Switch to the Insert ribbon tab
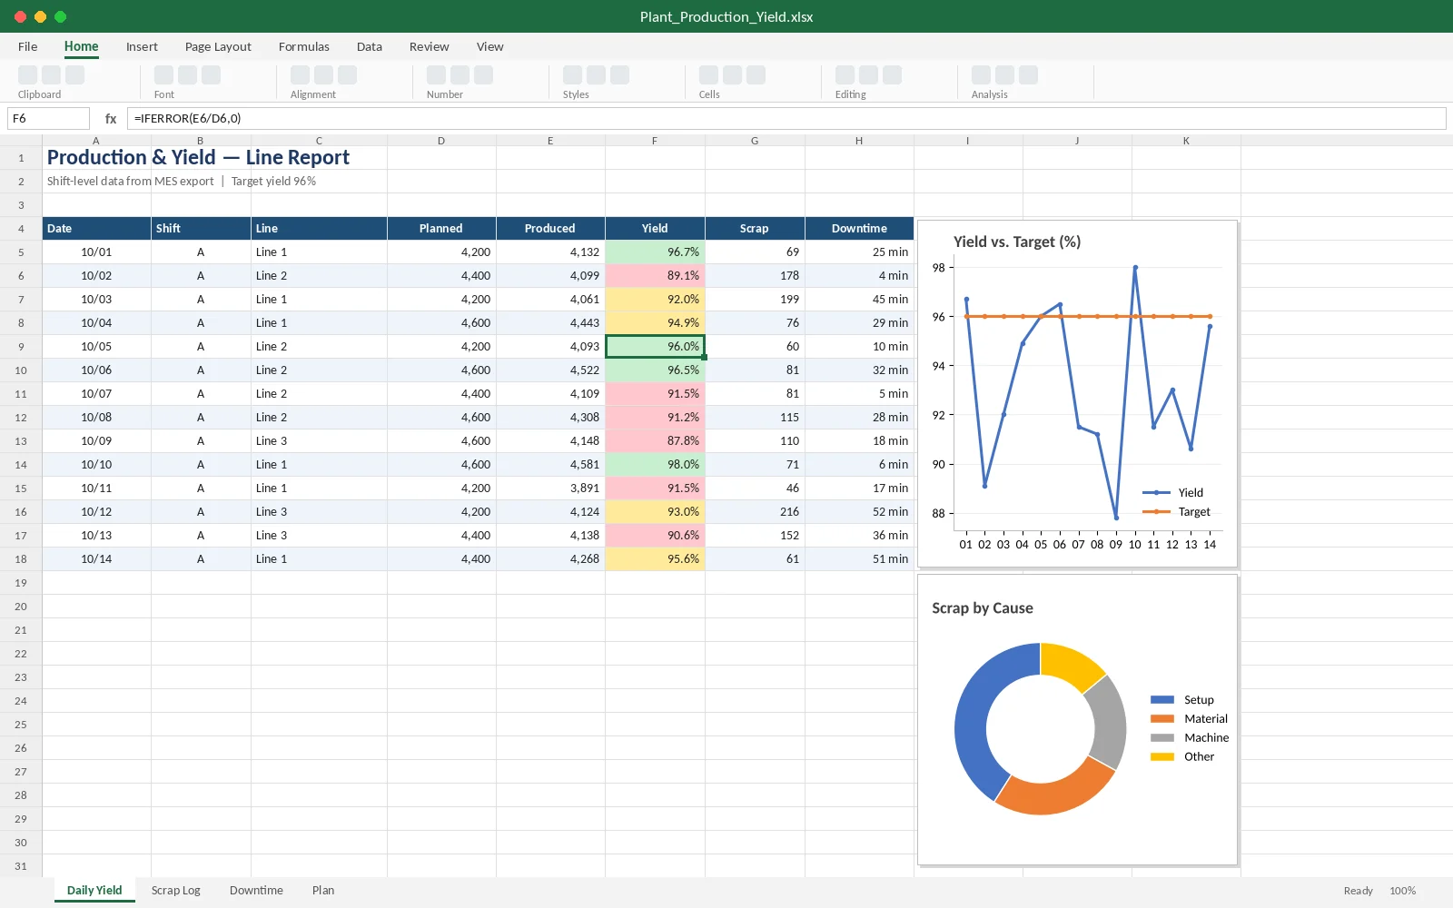This screenshot has width=1453, height=908. click(142, 46)
